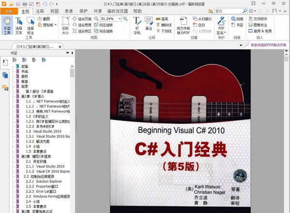Expand the bookmarks panel options arrows
Viewport: 290px width, 213px height.
[x=67, y=53]
